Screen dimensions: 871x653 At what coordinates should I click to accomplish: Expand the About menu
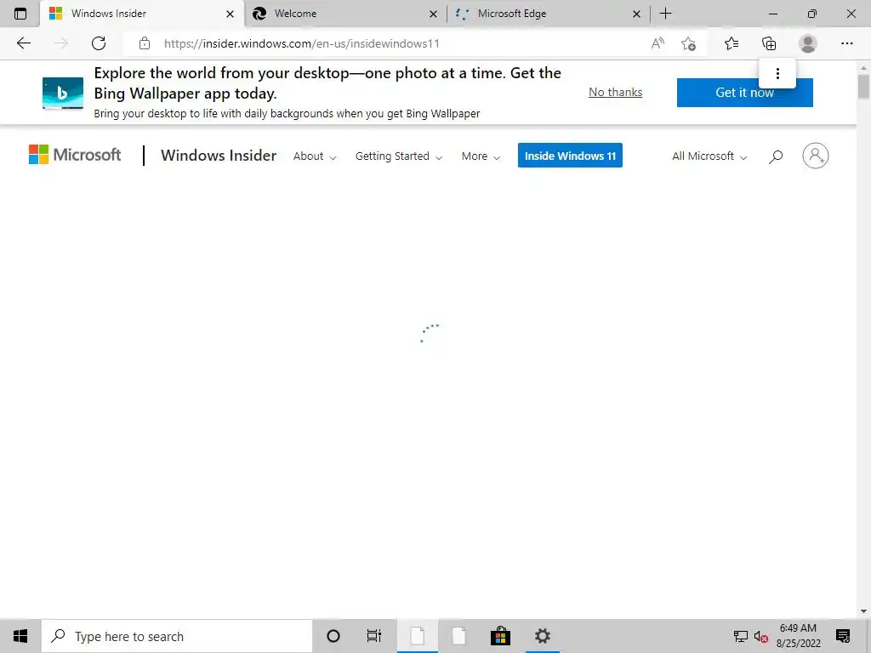315,156
